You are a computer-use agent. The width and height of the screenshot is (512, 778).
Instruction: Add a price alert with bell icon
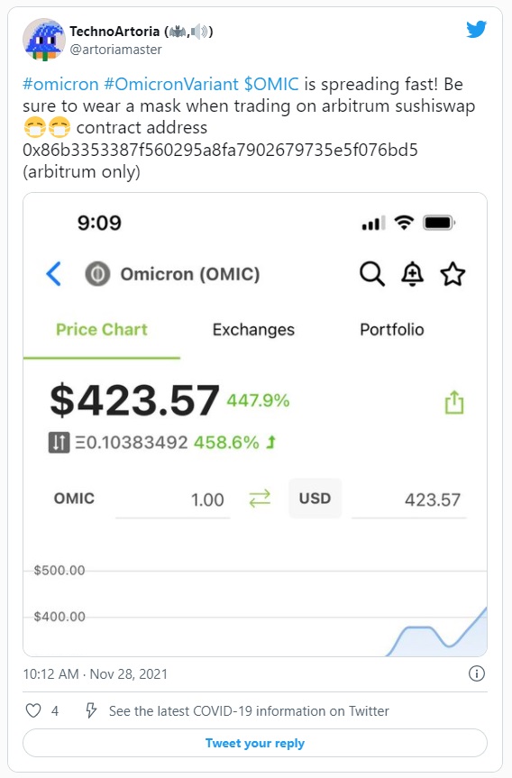click(x=412, y=274)
